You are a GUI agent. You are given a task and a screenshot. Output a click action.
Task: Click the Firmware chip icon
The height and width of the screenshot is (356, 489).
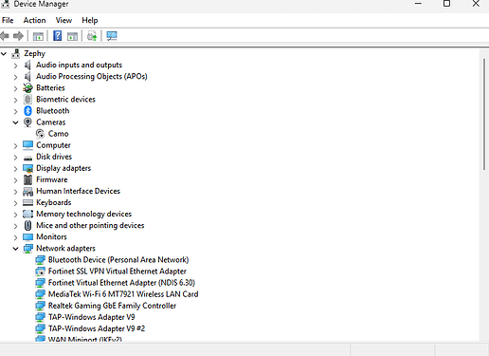click(x=27, y=179)
